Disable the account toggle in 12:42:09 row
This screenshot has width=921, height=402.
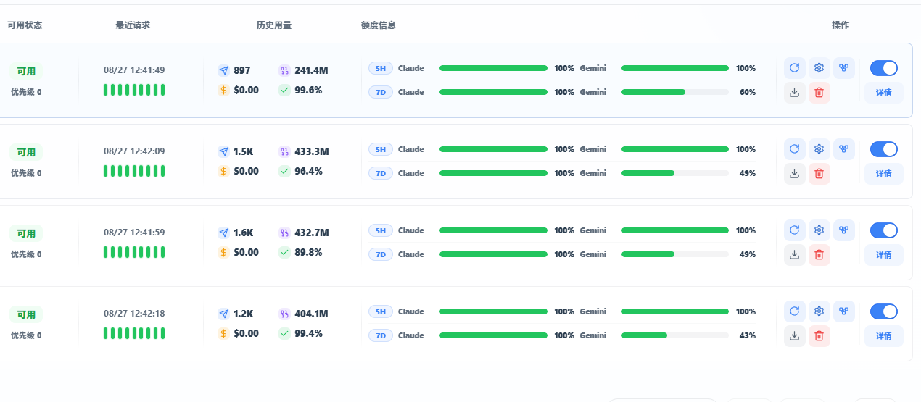(883, 149)
